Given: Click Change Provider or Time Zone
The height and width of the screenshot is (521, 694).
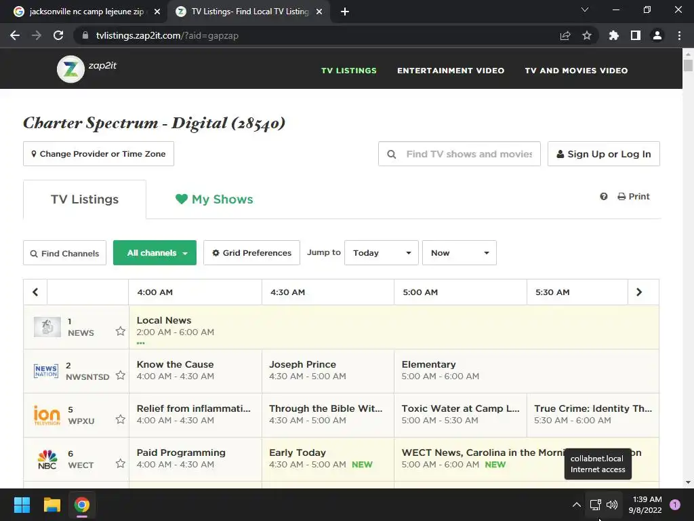Looking at the screenshot, I should pyautogui.click(x=98, y=154).
